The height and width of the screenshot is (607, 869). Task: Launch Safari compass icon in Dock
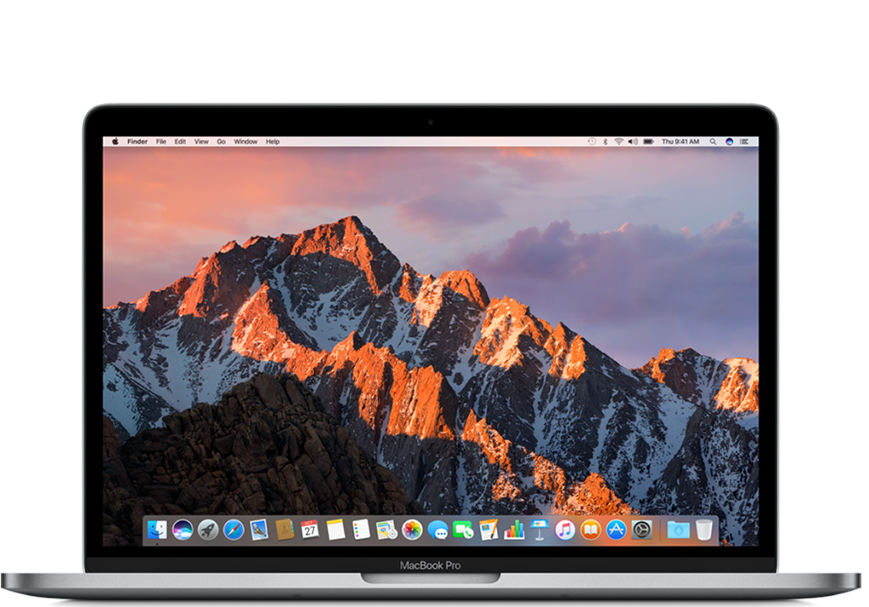coord(234,530)
